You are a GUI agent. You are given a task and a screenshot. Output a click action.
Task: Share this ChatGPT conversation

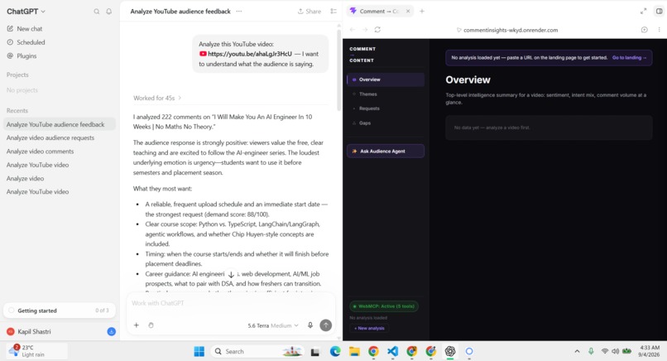tap(310, 12)
